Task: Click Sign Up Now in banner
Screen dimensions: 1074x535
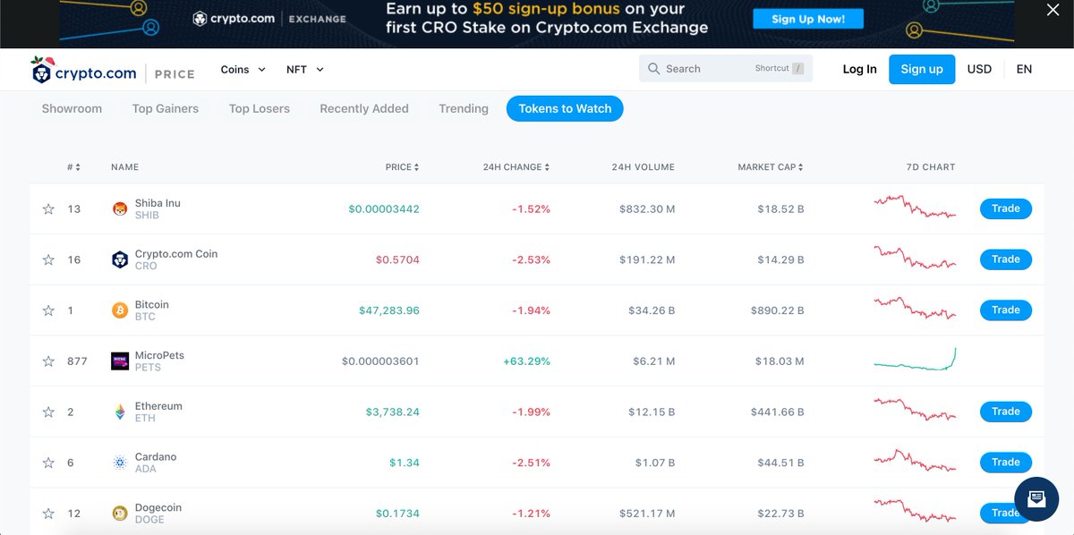Action: tap(808, 19)
